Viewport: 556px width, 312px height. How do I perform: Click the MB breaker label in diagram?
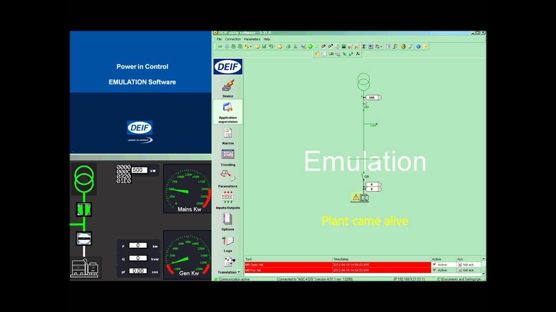367,107
